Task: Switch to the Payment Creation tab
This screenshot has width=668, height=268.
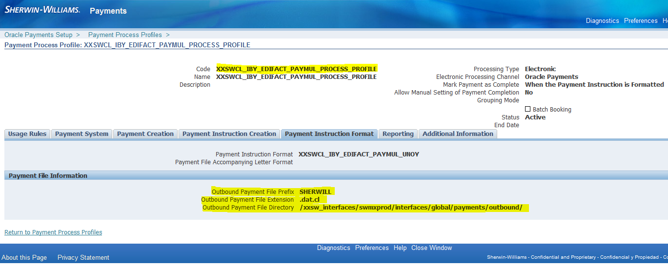Action: (145, 134)
